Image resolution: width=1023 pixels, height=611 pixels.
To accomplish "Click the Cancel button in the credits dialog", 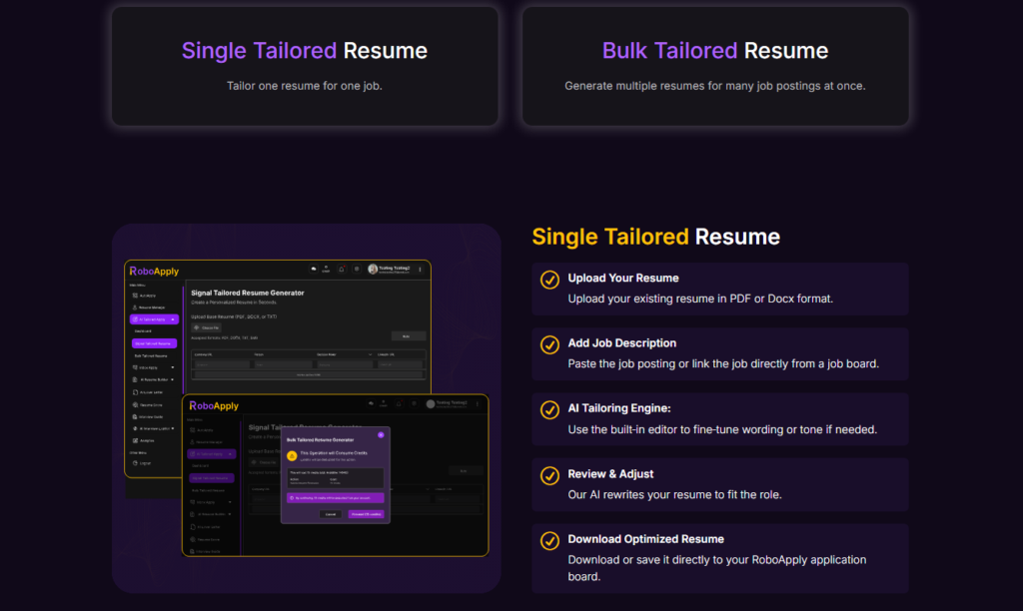I will tap(331, 514).
